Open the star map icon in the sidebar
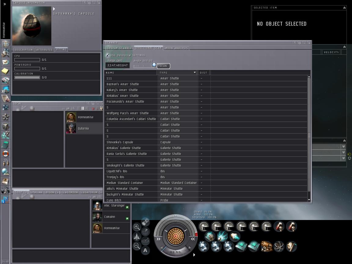The image size is (352, 264). pos(5,108)
